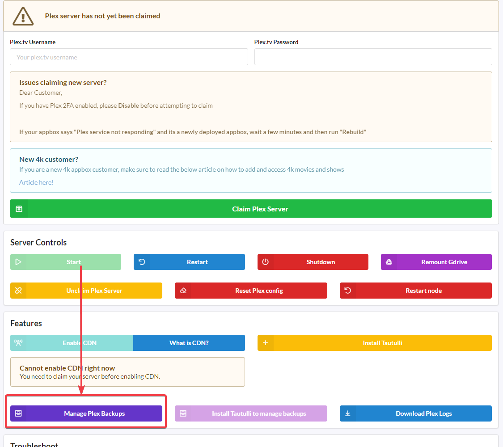This screenshot has height=447, width=503.
Task: Click the play icon on the Start button
Action: click(x=18, y=262)
